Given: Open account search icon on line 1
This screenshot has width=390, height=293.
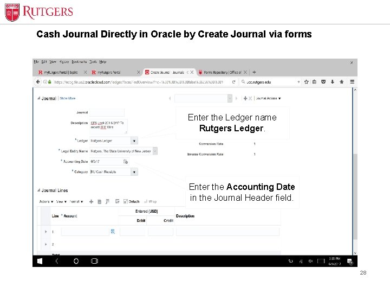Looking at the screenshot, I should 113,232.
